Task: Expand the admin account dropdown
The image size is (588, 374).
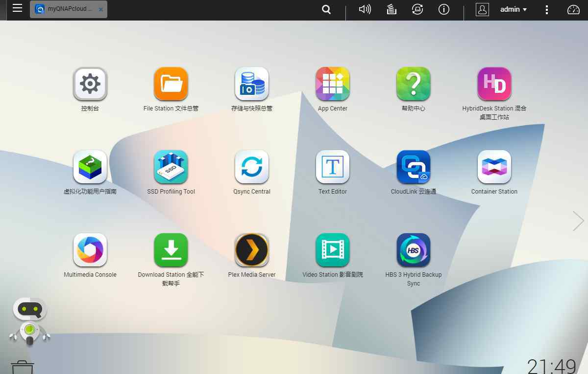Action: pyautogui.click(x=514, y=9)
